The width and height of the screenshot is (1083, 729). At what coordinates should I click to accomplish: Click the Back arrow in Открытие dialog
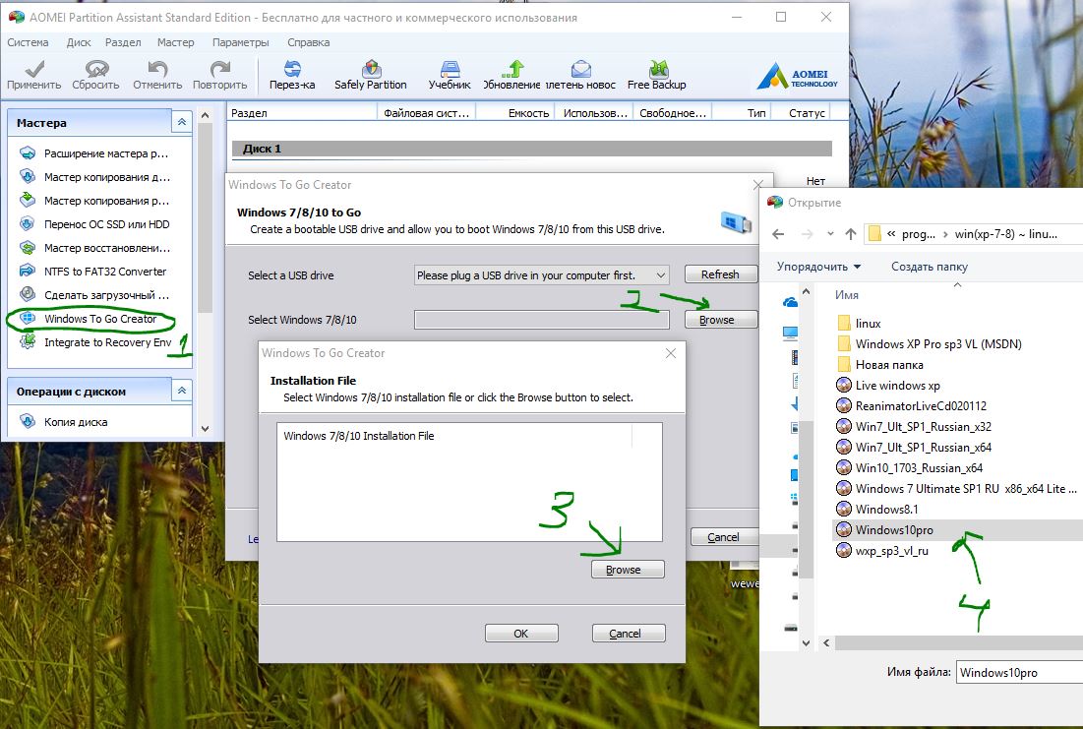click(x=778, y=234)
